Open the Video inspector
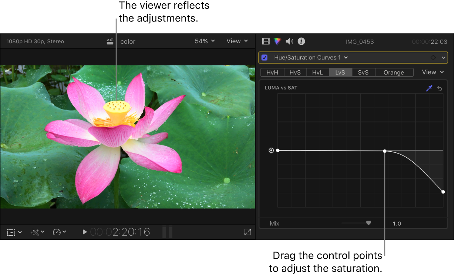 (x=266, y=41)
